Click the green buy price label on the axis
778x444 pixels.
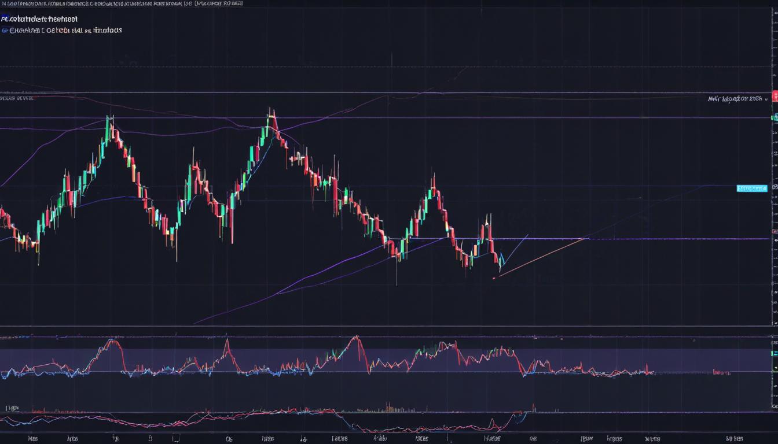(775, 117)
